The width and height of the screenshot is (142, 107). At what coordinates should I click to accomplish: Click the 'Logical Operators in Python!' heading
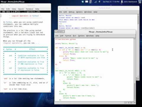[25, 16]
